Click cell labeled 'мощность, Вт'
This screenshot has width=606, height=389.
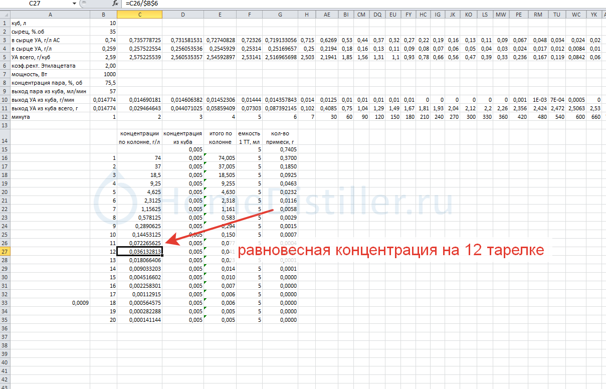pos(50,74)
